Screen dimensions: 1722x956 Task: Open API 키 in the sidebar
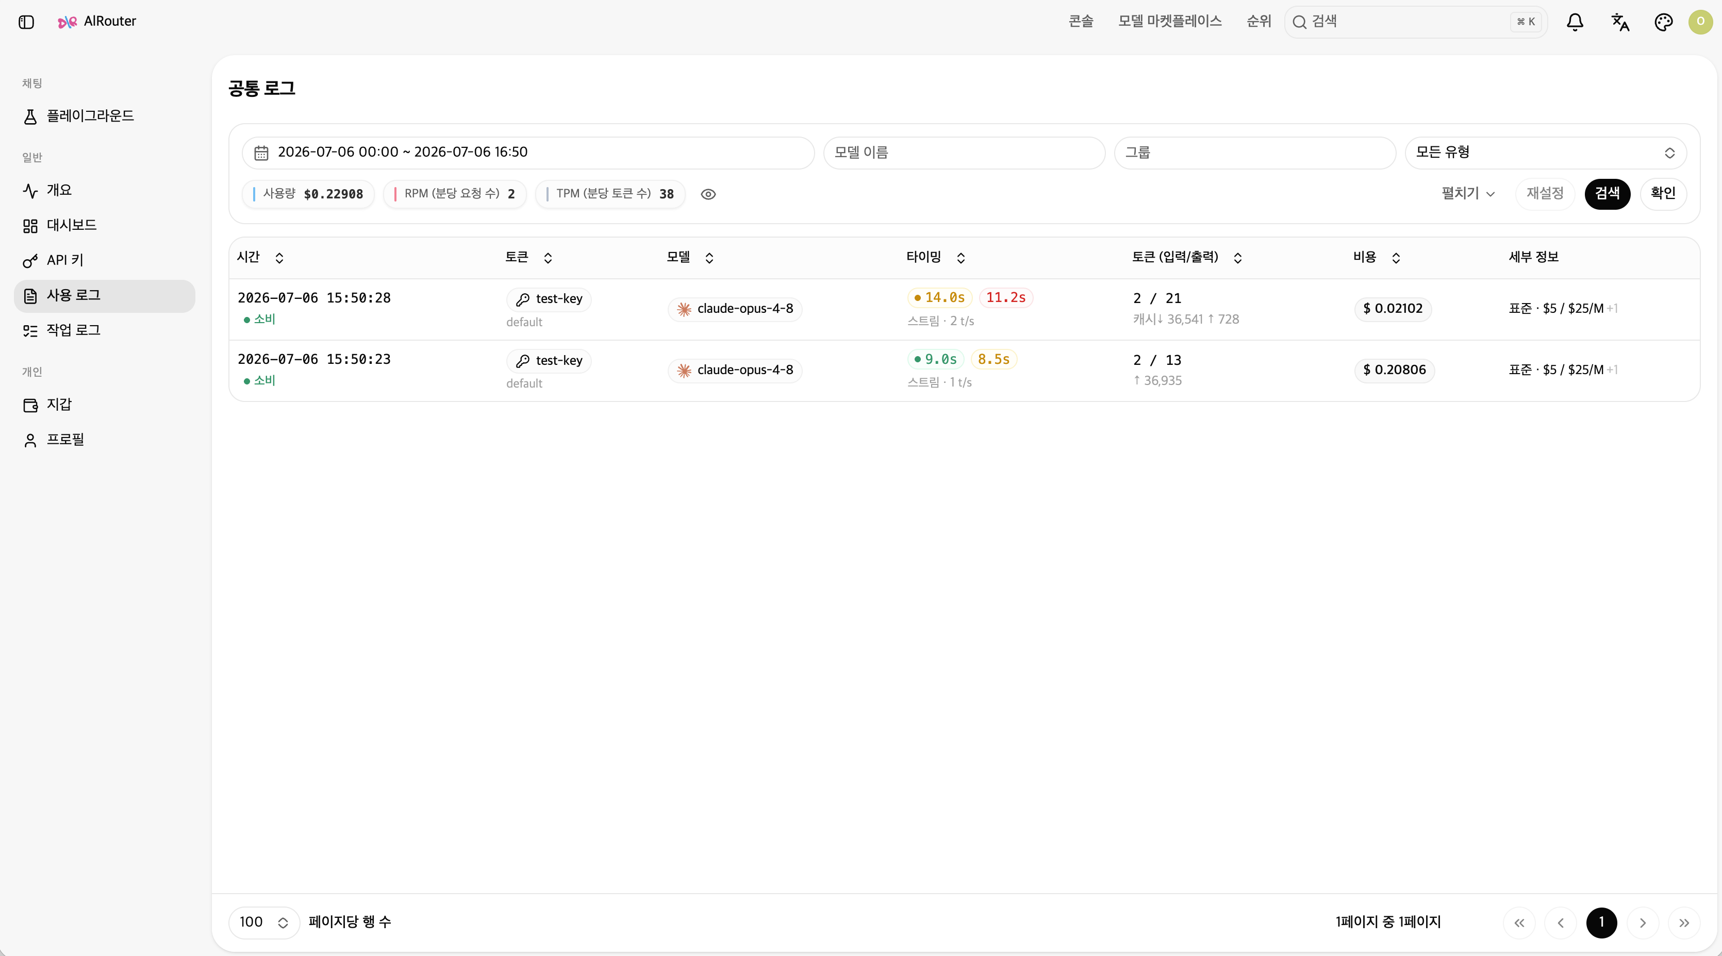click(104, 261)
